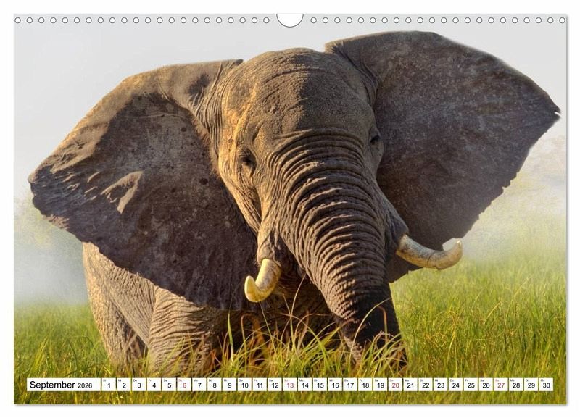Select day 10 in the calendar row

[x=244, y=385]
